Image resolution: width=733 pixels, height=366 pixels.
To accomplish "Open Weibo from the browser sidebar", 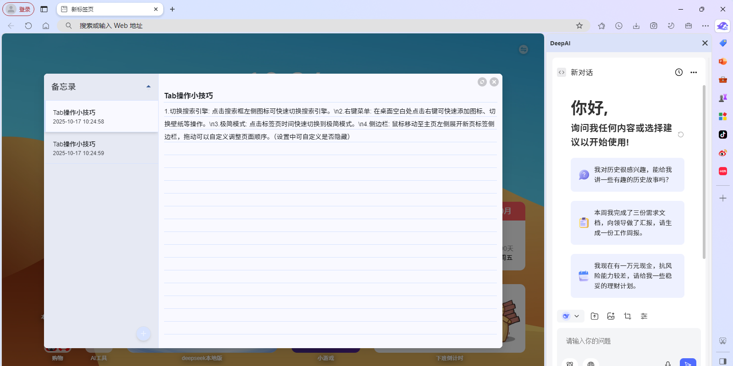I will pos(723,153).
